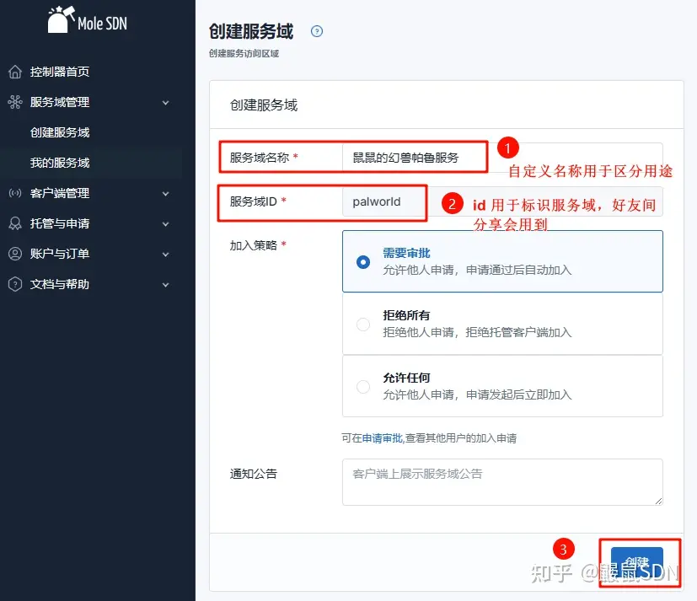Image resolution: width=697 pixels, height=601 pixels.
Task: Select the 拒绝所有 radio option
Action: point(363,324)
